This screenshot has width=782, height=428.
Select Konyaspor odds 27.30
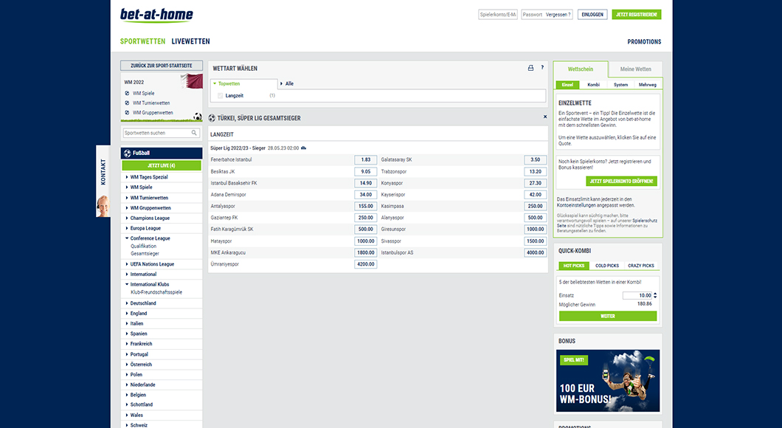[x=535, y=183]
